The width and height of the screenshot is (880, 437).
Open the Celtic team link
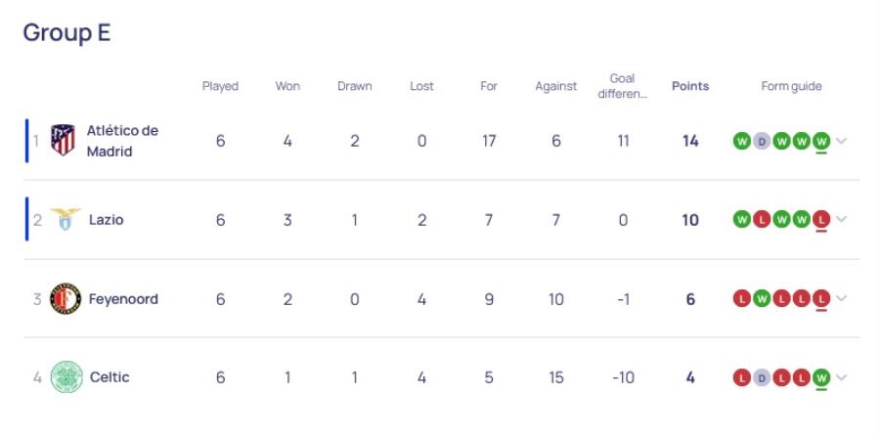[x=110, y=377]
